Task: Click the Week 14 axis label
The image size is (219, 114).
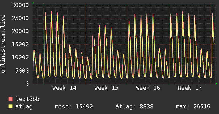Action: pyautogui.click(x=64, y=88)
